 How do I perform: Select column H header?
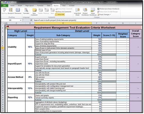[123, 23]
